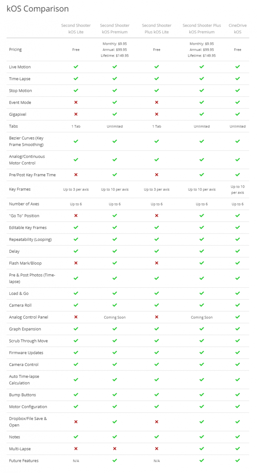Click the red X for Dropbox/File Save under Second Shooter kOS Lite
The width and height of the screenshot is (257, 473).
click(x=76, y=422)
